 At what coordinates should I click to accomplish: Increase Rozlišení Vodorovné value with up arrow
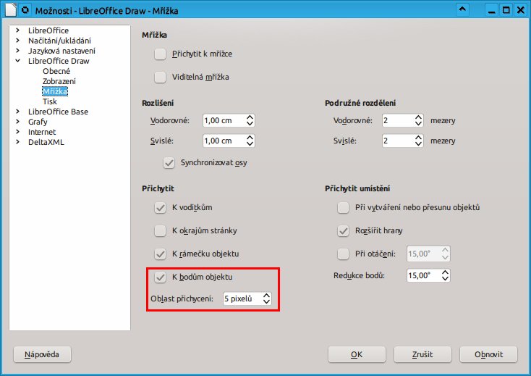click(x=250, y=117)
